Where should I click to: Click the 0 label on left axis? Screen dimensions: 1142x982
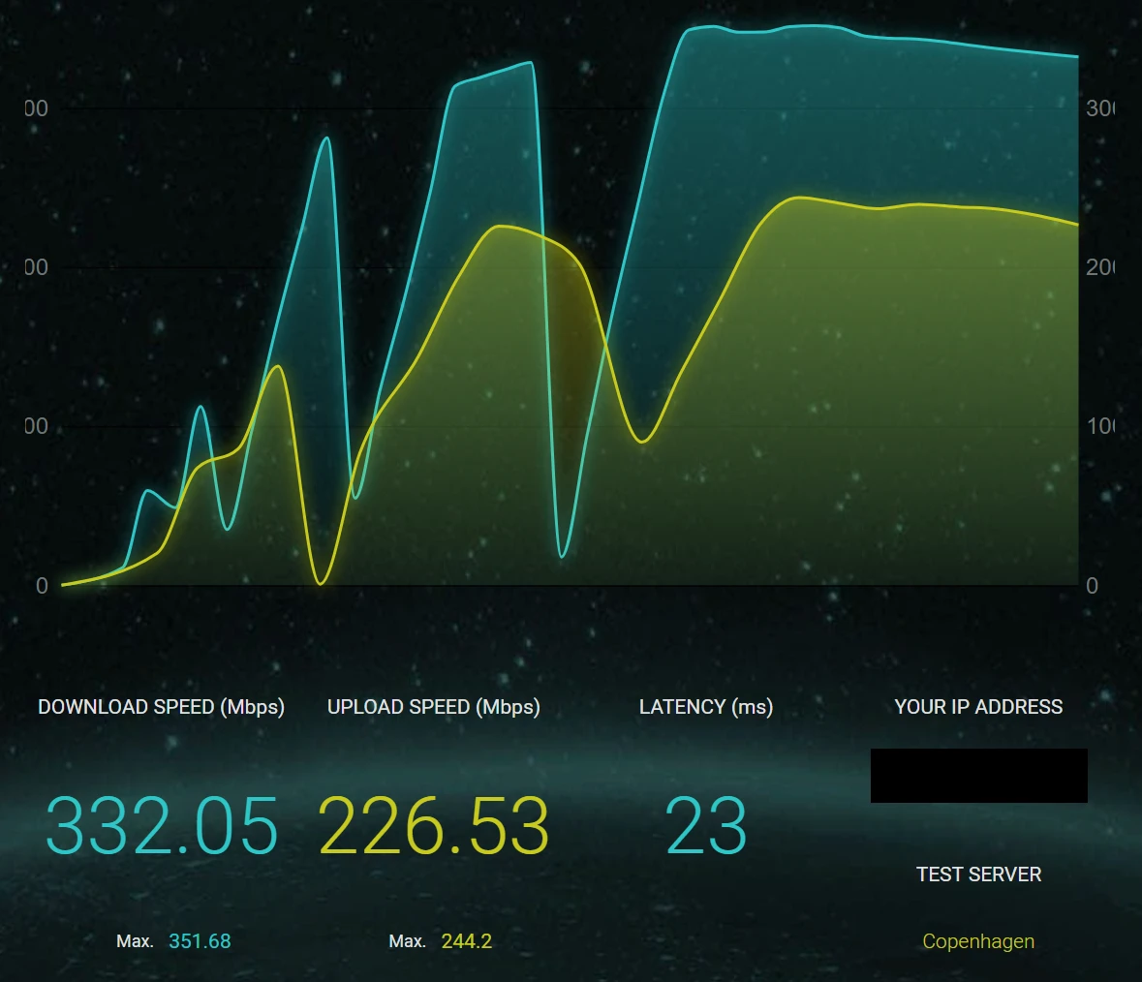(42, 586)
